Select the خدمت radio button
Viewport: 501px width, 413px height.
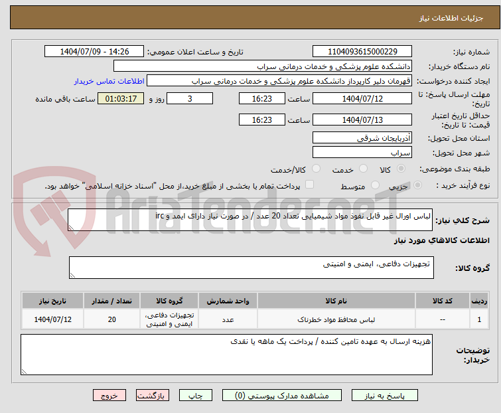tap(363, 169)
